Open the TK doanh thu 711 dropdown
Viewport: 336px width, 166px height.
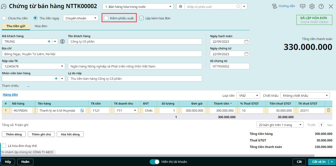(126, 111)
